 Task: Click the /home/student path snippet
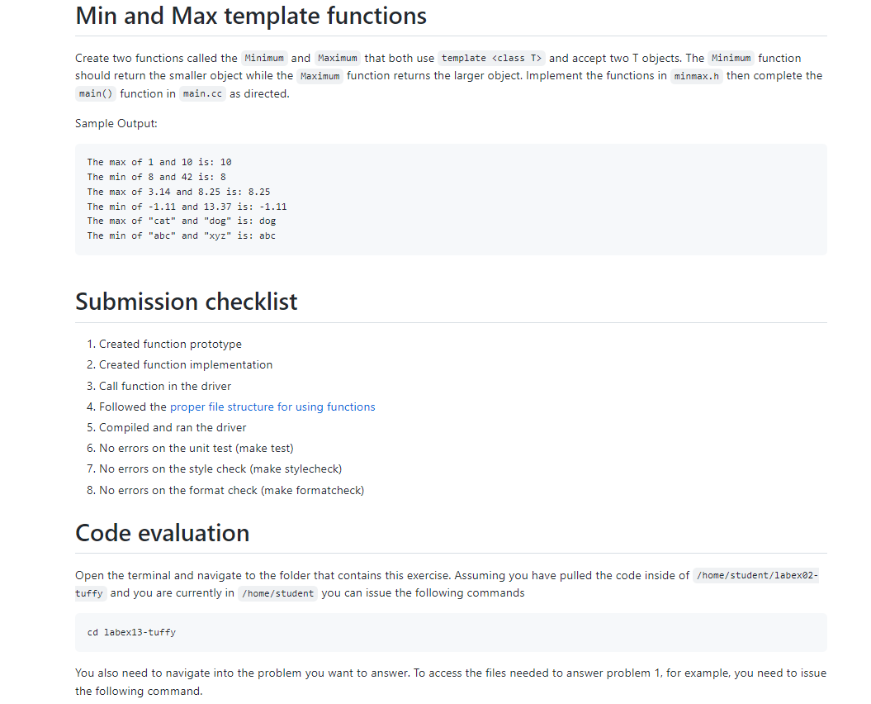point(277,592)
